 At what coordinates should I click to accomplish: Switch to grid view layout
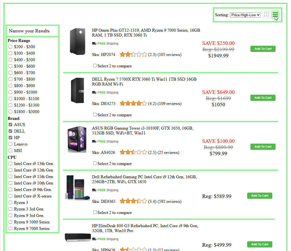coord(266,15)
